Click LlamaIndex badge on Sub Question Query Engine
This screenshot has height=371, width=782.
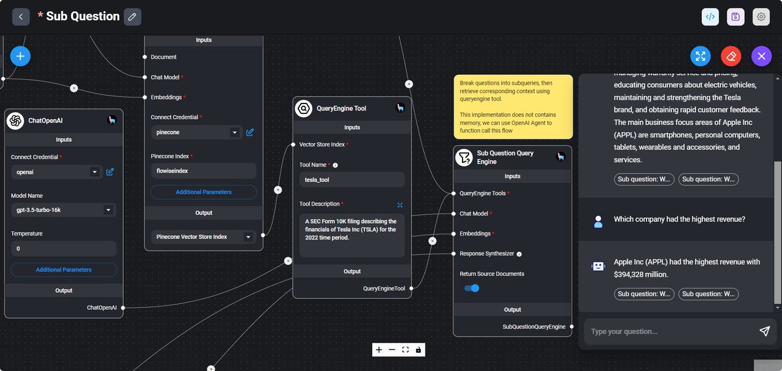click(560, 158)
